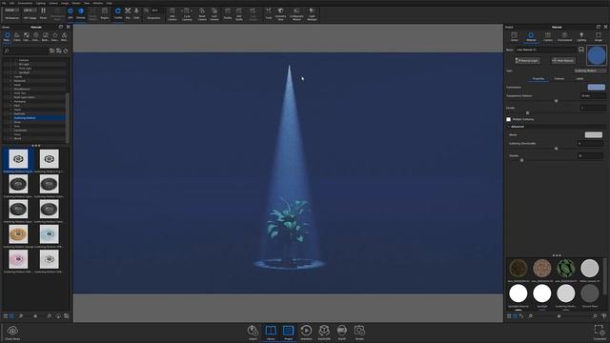Switch to Library Environments tab

point(35,37)
